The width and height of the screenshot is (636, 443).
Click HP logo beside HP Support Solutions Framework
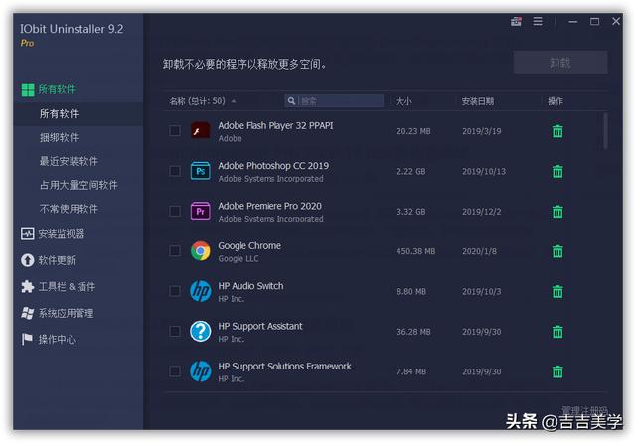(201, 371)
